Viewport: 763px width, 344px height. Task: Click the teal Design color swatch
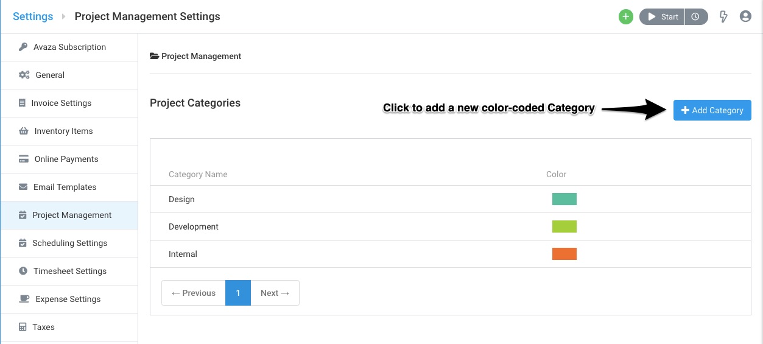(564, 199)
